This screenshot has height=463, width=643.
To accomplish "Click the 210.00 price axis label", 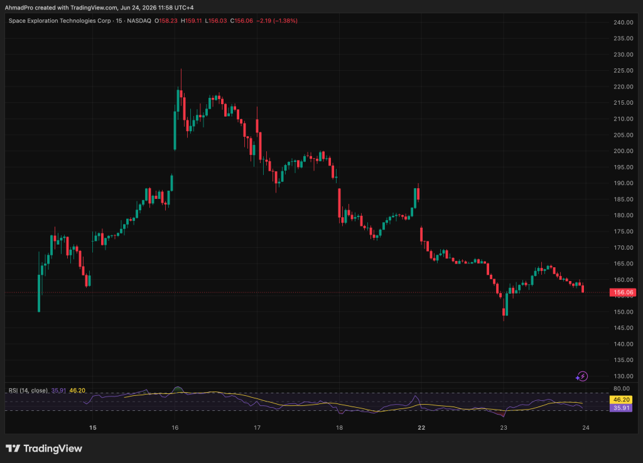I will pos(624,119).
